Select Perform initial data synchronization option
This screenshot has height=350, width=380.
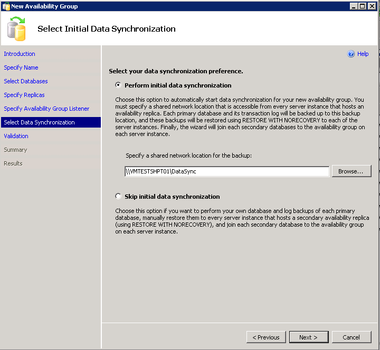tap(118, 85)
